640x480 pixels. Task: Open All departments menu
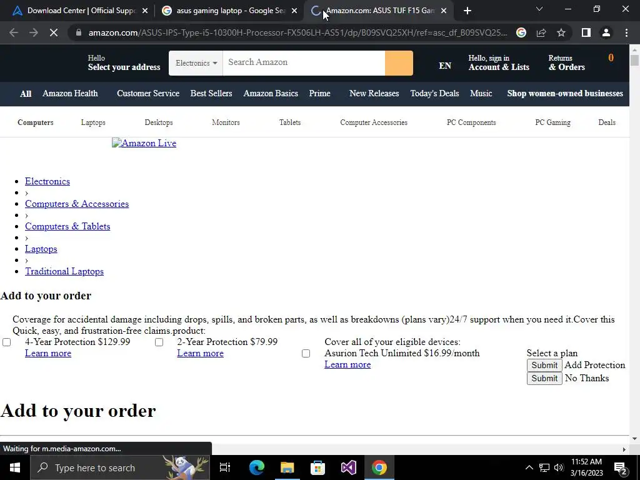pos(26,94)
